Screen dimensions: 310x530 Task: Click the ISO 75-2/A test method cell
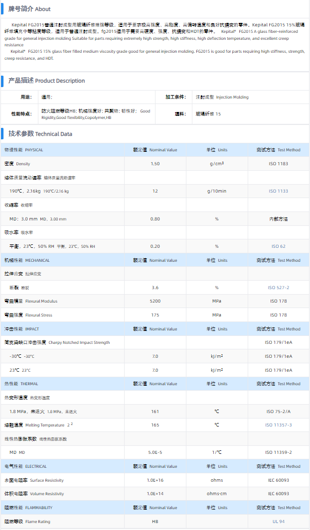[x=278, y=412]
